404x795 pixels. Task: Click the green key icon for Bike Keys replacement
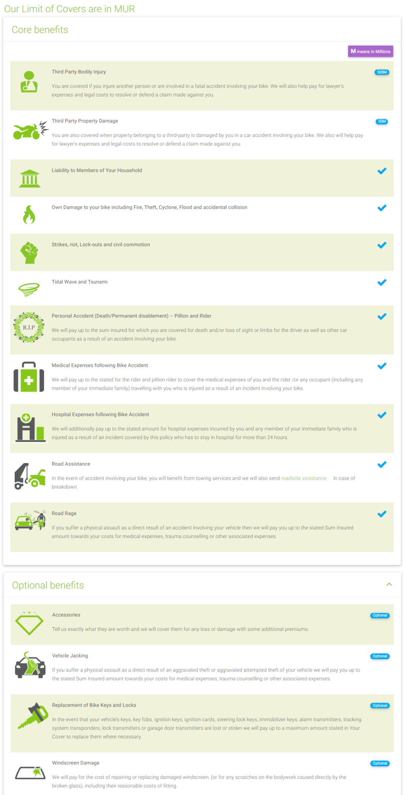point(33,716)
